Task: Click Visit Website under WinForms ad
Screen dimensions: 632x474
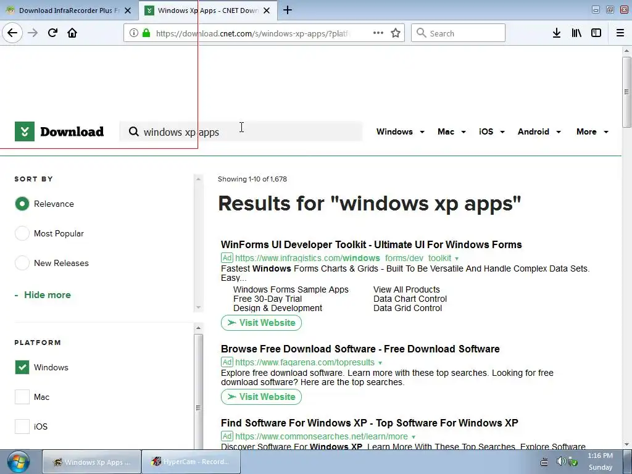Action: [261, 323]
